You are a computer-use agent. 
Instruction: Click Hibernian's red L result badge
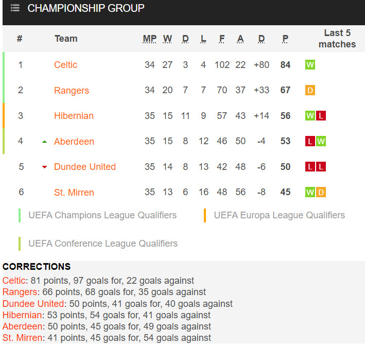pos(321,116)
